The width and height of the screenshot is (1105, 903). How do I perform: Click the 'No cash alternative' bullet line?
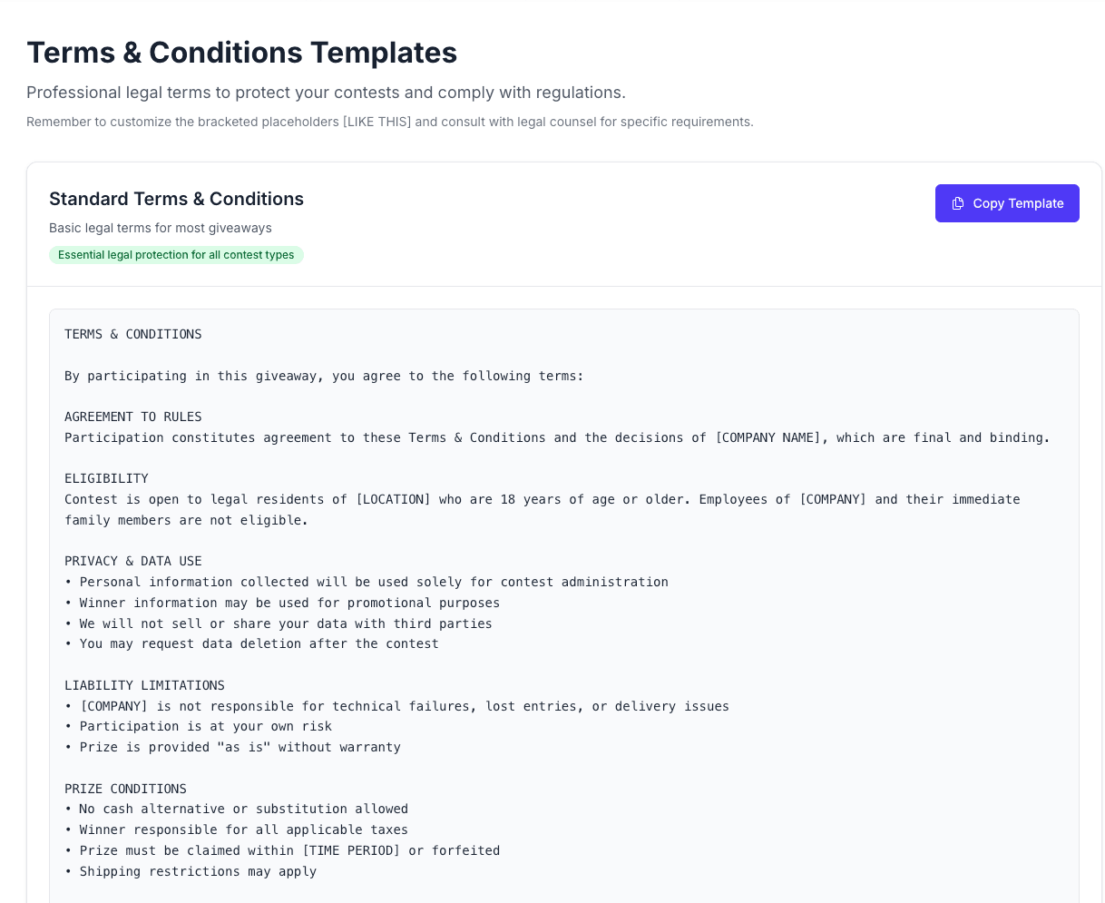[x=236, y=809]
